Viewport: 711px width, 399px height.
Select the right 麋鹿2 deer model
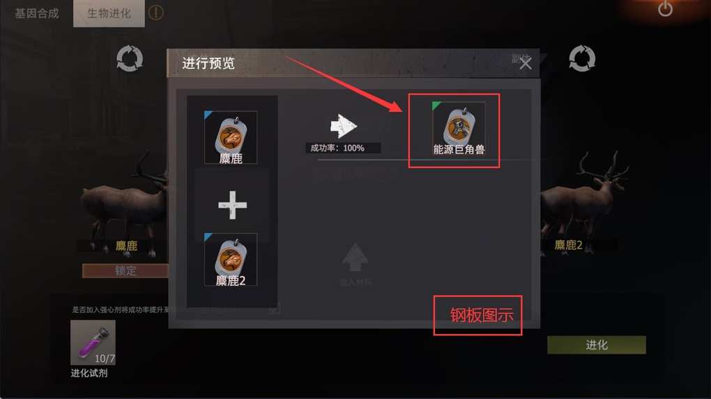tap(583, 199)
